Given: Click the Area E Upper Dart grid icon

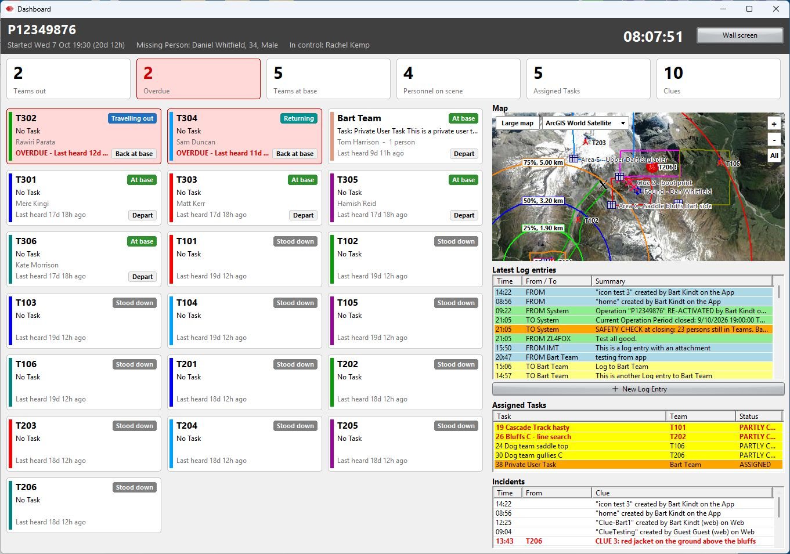Looking at the screenshot, I should coord(574,158).
